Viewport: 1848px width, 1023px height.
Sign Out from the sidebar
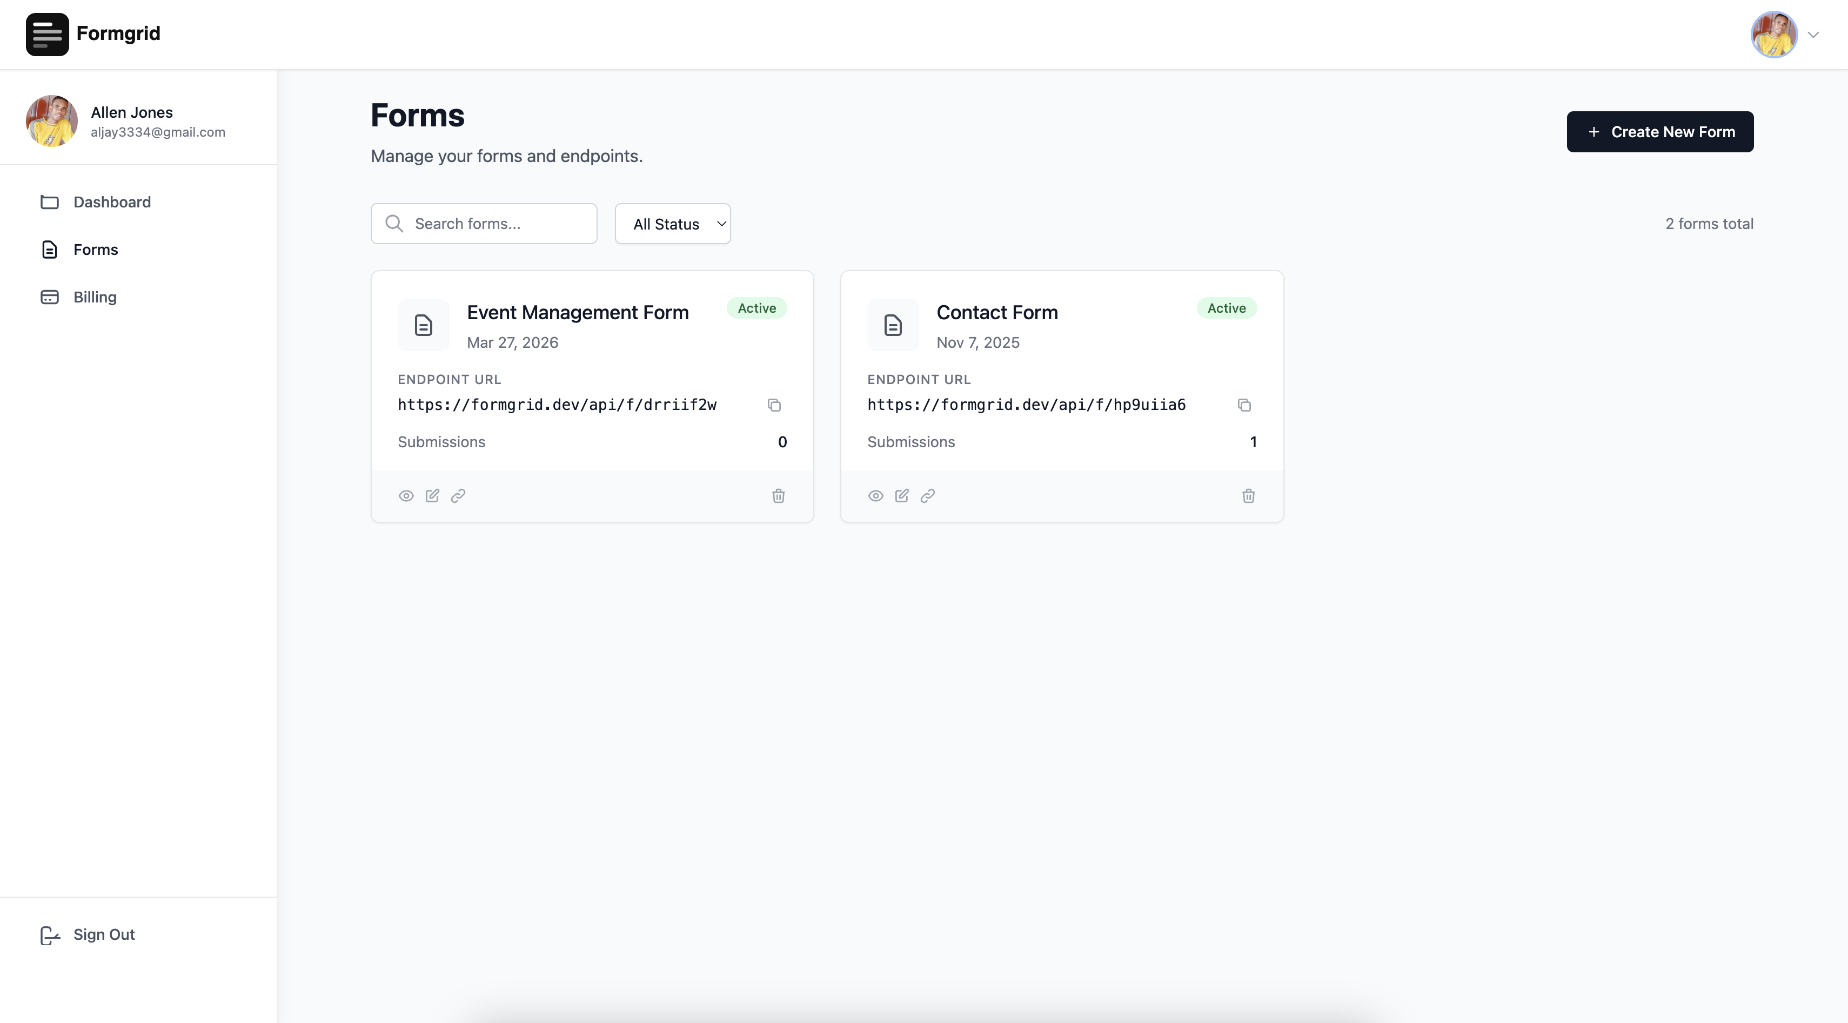tap(103, 935)
